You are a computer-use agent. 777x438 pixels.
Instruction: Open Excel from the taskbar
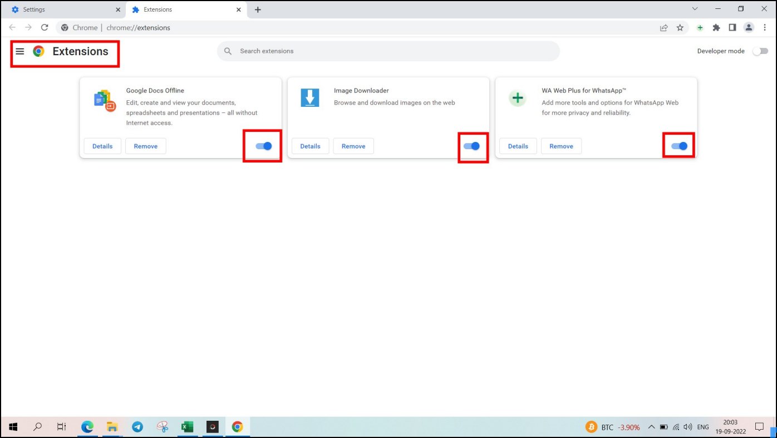[x=188, y=427]
